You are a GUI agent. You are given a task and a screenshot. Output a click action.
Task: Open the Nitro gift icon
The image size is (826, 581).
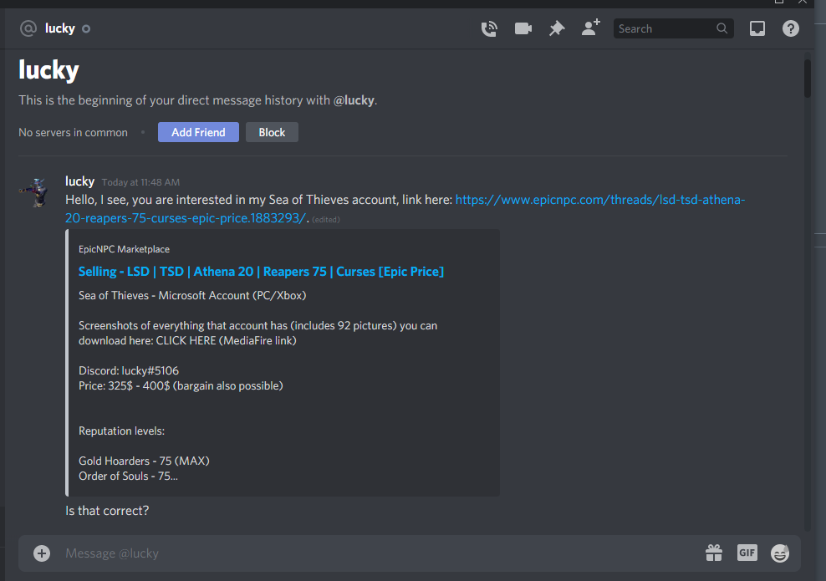[x=714, y=553]
